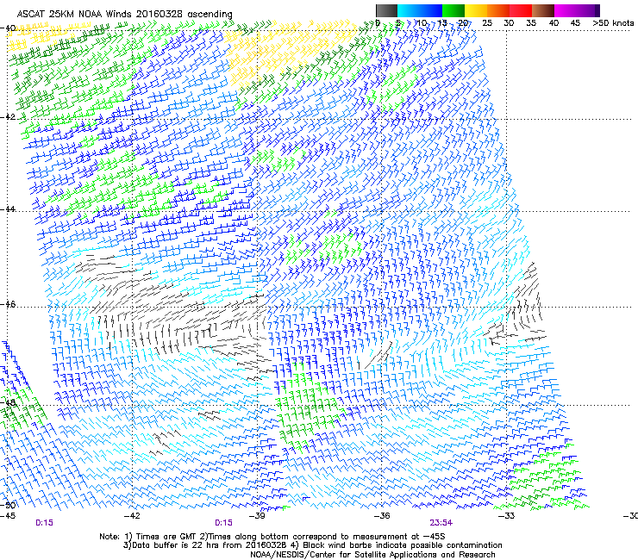638x560 pixels.
Task: Click the orange 25-30 knots legend swatch
Action: tap(498, 10)
